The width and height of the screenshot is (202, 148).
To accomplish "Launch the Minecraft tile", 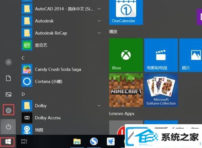I will tap(126, 90).
